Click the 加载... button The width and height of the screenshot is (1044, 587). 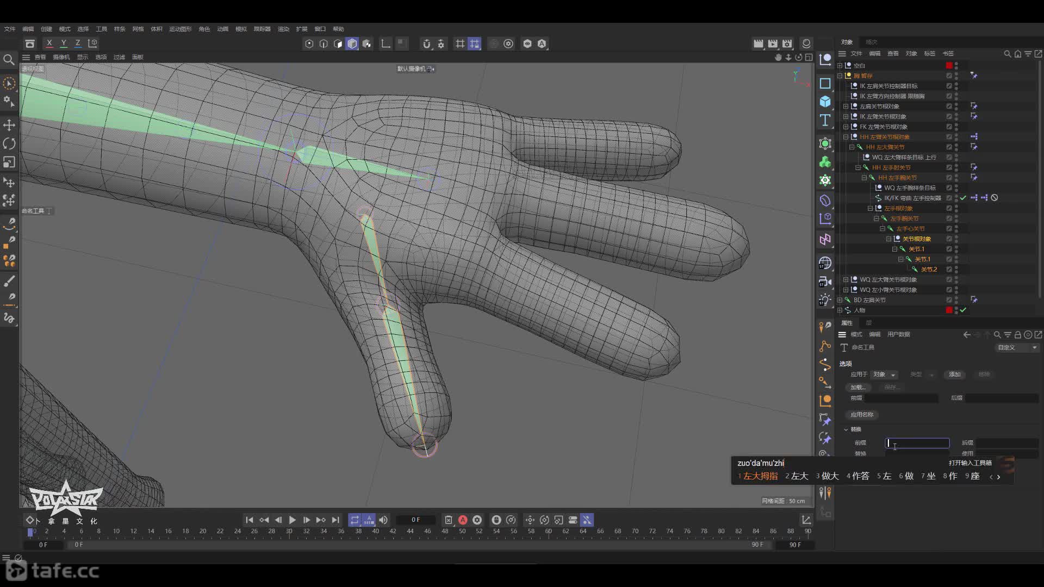pos(858,387)
